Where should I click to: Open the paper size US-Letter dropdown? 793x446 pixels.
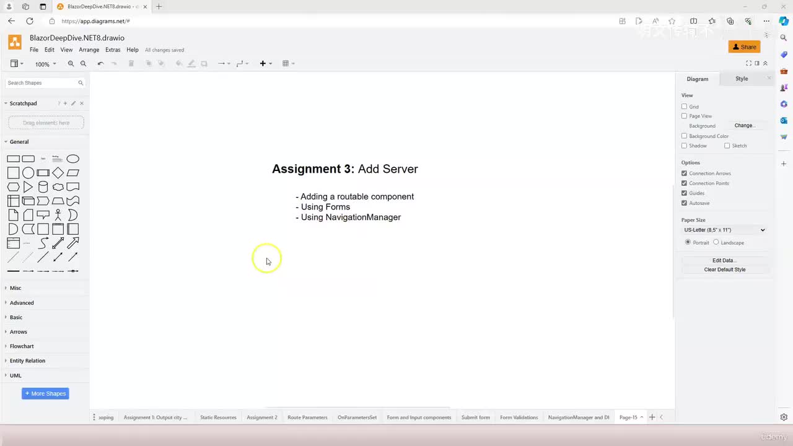pos(724,230)
